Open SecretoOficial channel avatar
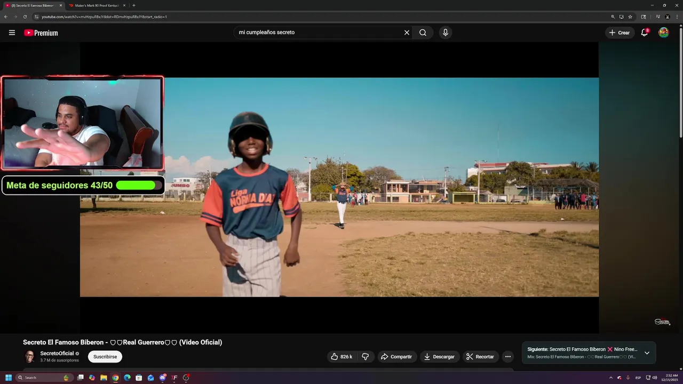The width and height of the screenshot is (683, 384). [x=29, y=356]
